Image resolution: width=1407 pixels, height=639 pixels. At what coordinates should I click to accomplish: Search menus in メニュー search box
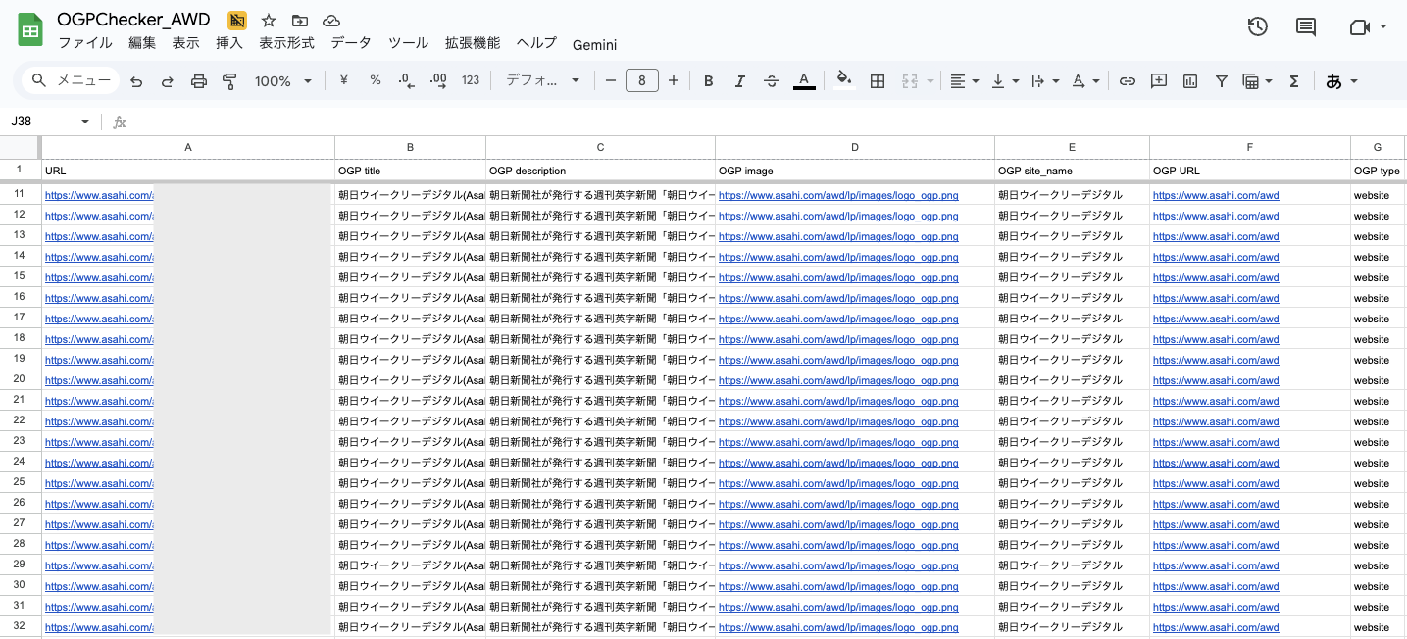pos(71,80)
